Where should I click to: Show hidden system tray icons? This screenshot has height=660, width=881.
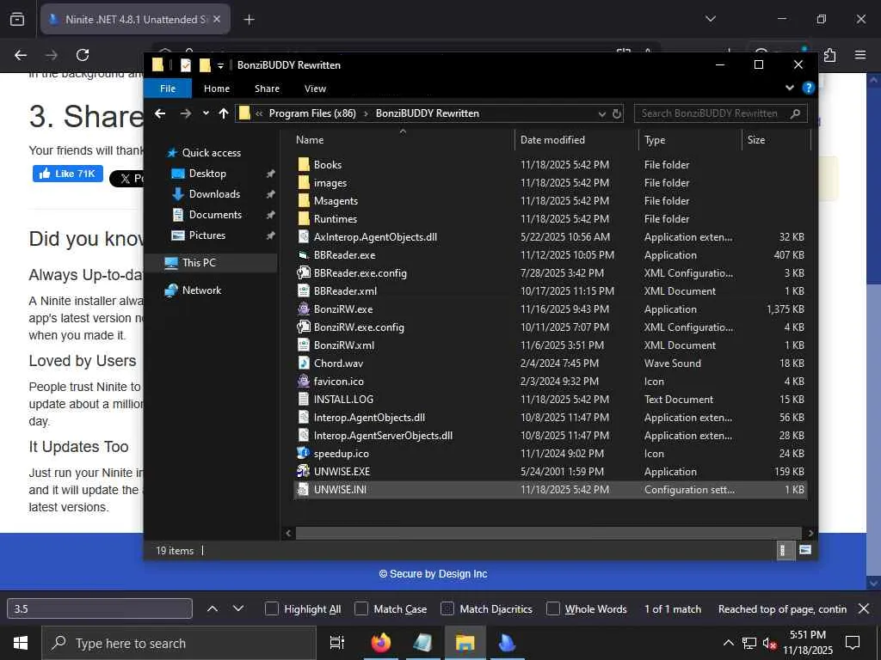(728, 643)
